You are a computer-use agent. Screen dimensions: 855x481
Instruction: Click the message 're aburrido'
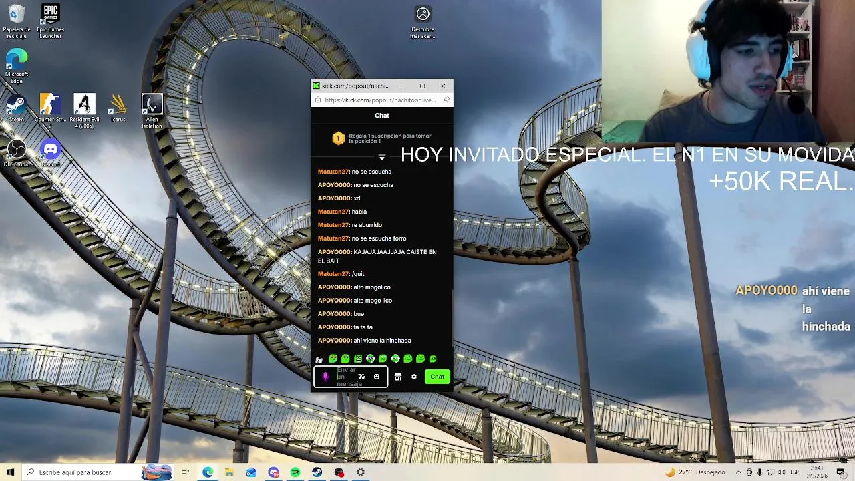tap(367, 225)
